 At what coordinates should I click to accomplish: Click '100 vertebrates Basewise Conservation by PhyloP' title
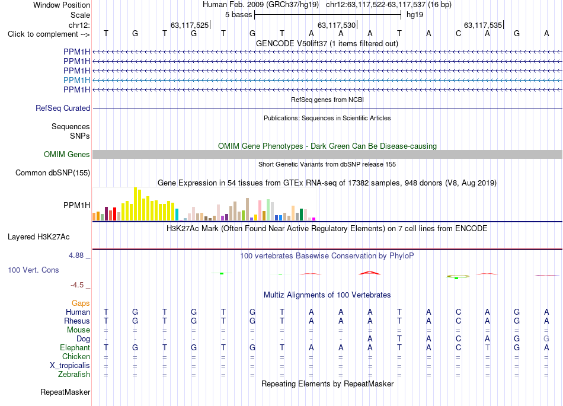pyautogui.click(x=327, y=255)
